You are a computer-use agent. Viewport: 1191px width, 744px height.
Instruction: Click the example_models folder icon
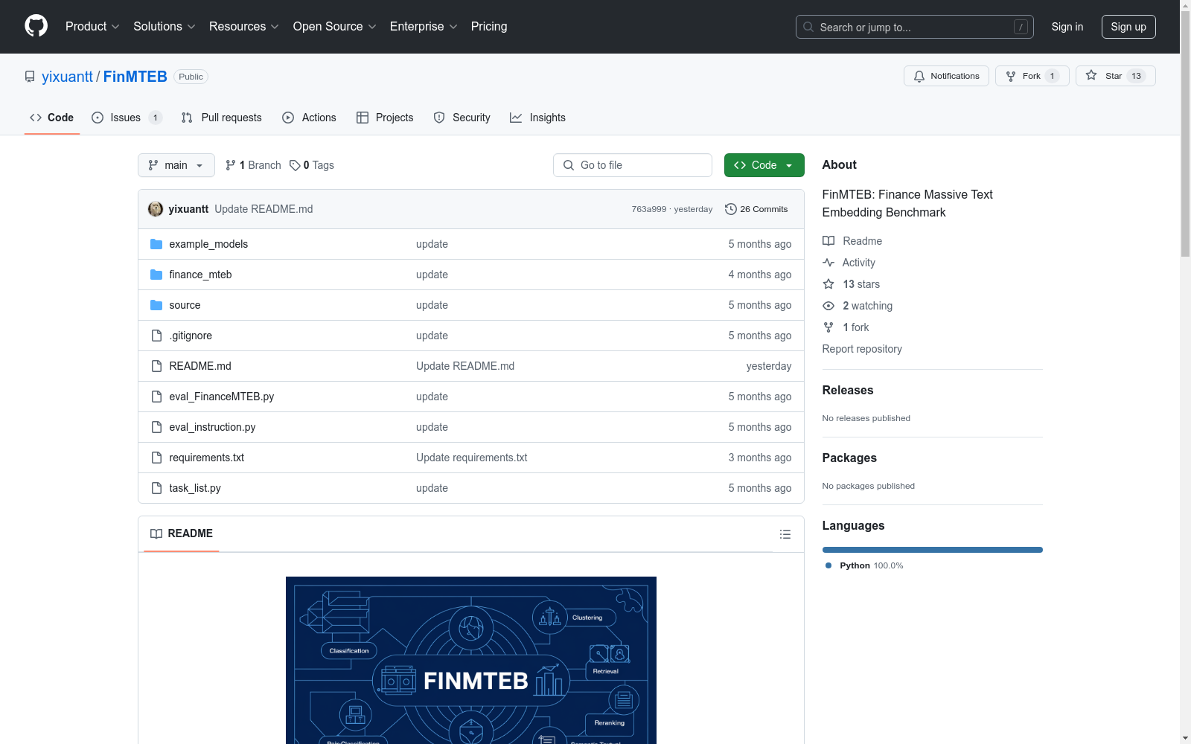(x=156, y=244)
